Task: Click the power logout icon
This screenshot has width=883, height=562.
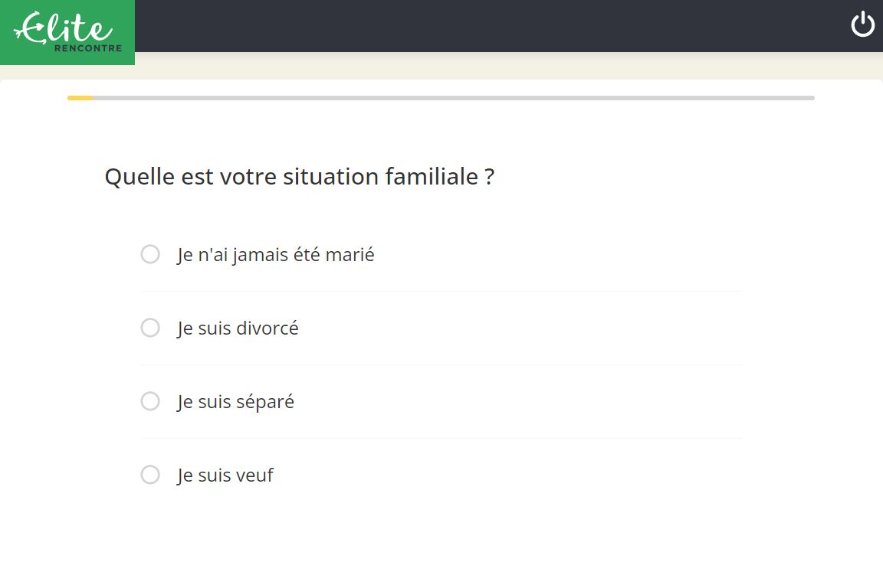Action: click(862, 25)
